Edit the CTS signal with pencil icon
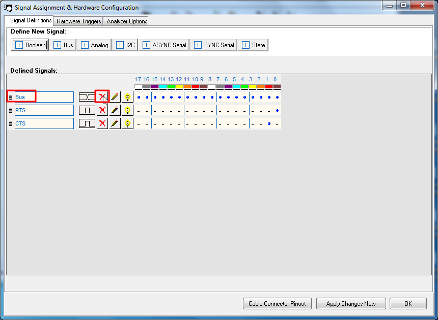 click(115, 123)
